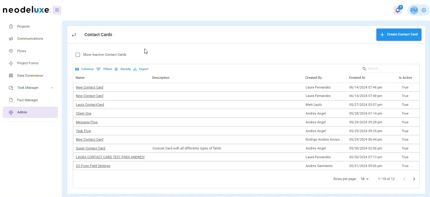Open the Message Flow contact card
The width and height of the screenshot is (430, 197).
[x=87, y=122]
